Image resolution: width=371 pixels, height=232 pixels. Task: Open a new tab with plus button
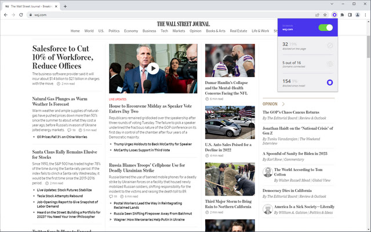[x=65, y=6]
